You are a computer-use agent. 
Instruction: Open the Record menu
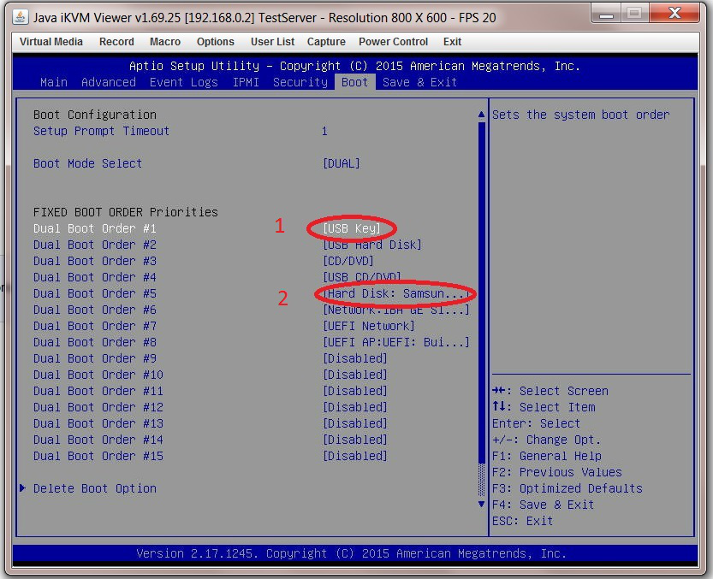pyautogui.click(x=116, y=41)
